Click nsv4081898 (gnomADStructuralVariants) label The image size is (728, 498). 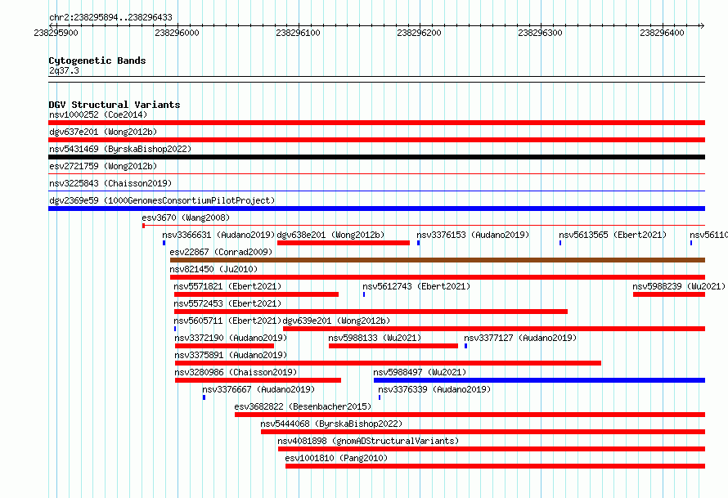pyautogui.click(x=368, y=441)
